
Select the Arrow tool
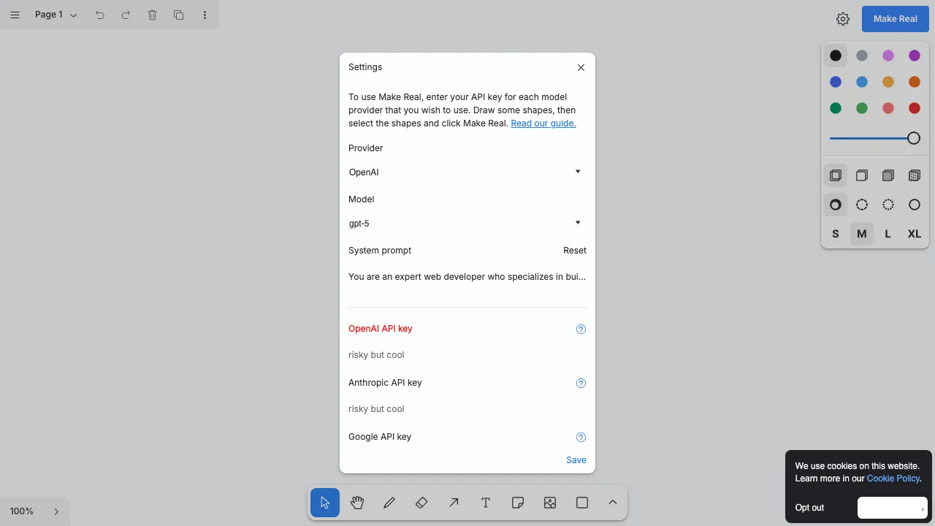click(x=454, y=503)
